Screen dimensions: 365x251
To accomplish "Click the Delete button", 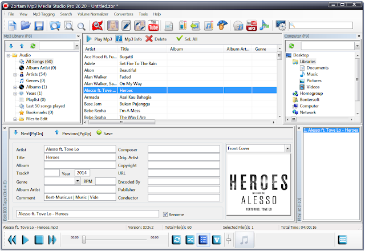I will point(156,39).
